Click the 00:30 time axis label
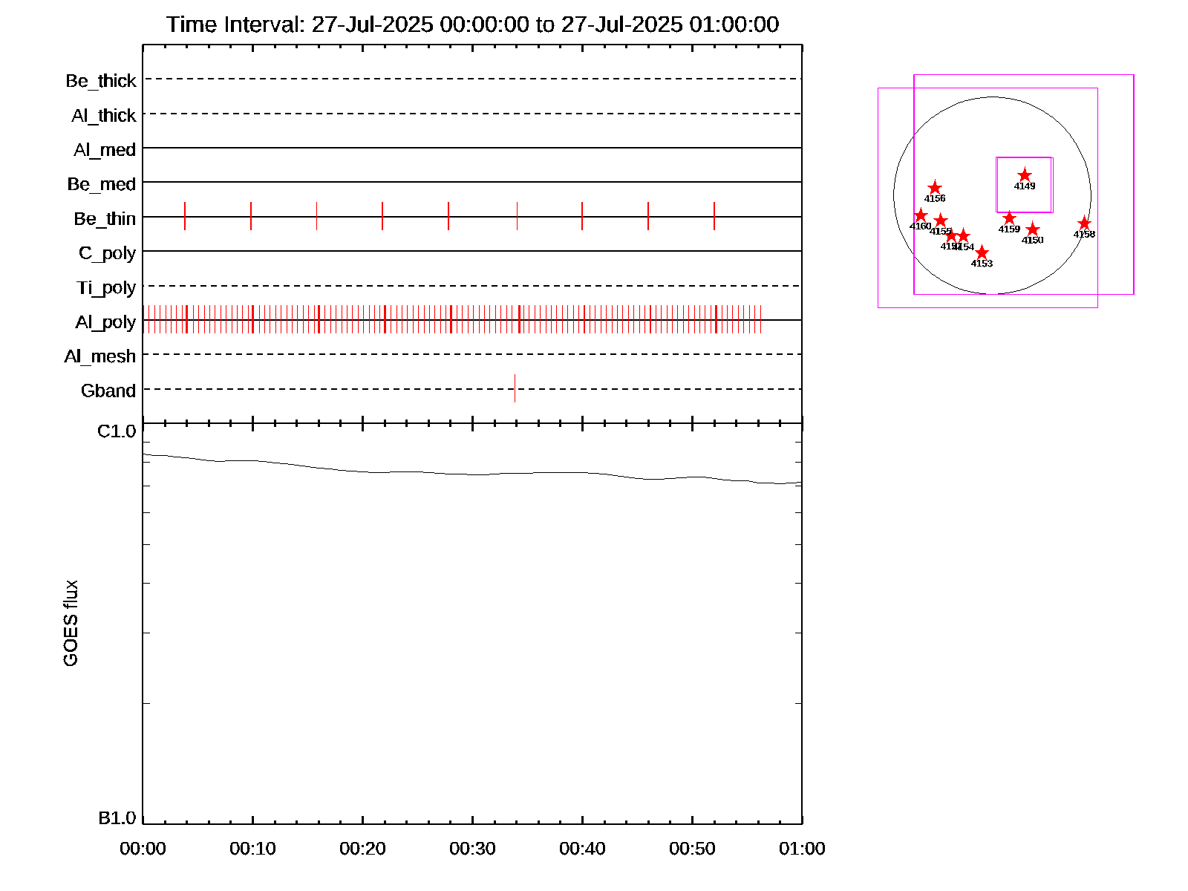1188x891 pixels. (x=472, y=849)
